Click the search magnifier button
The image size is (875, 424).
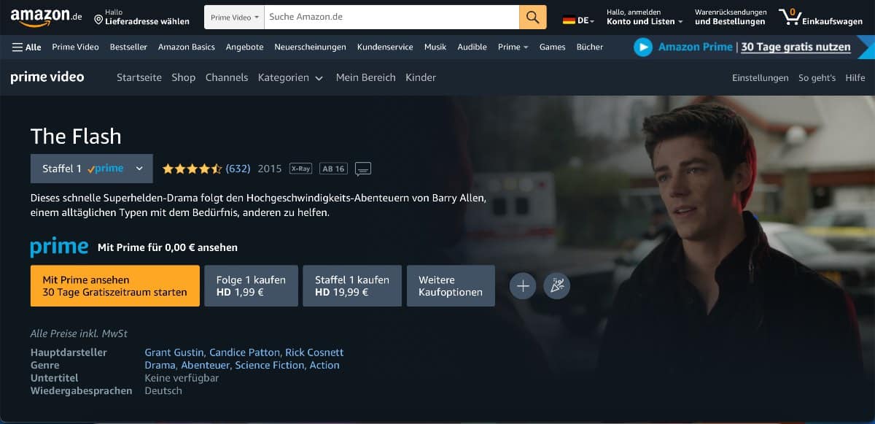533,17
